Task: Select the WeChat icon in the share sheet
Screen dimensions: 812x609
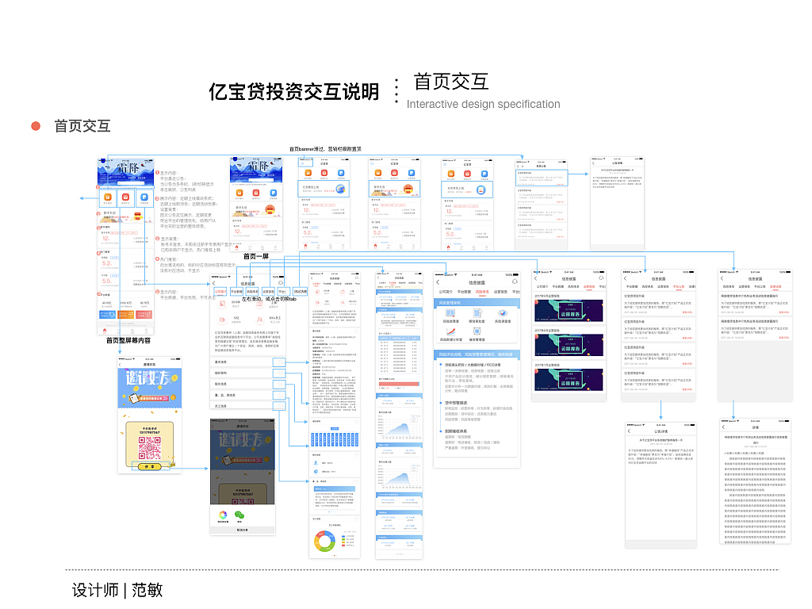Action: point(238,515)
